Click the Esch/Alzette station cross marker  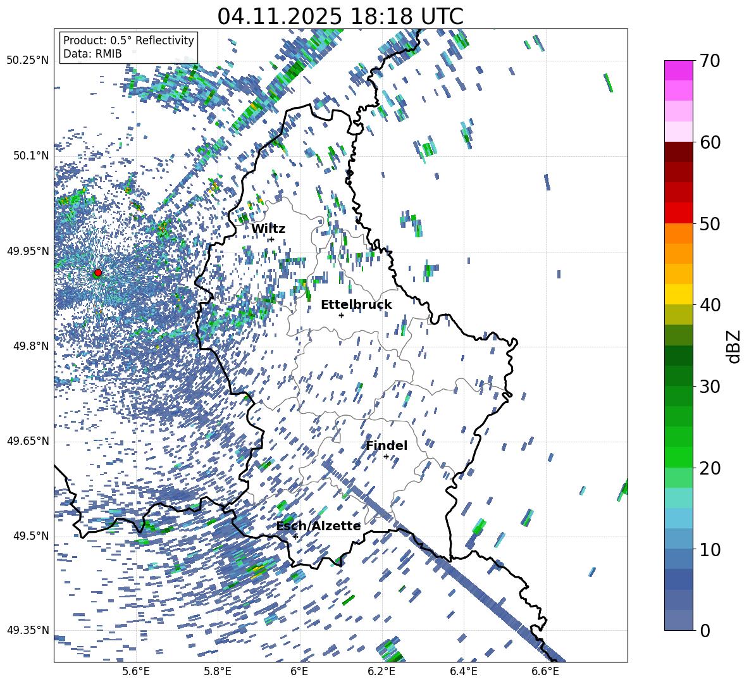tap(295, 537)
